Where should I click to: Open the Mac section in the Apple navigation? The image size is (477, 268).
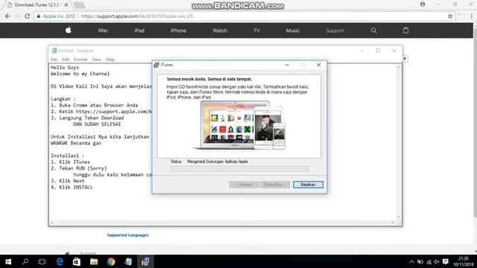coord(103,31)
